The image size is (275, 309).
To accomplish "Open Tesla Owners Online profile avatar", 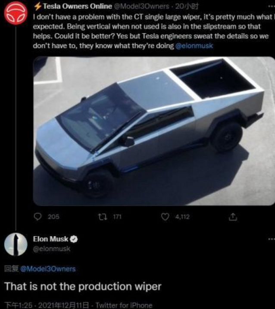I will [16, 14].
